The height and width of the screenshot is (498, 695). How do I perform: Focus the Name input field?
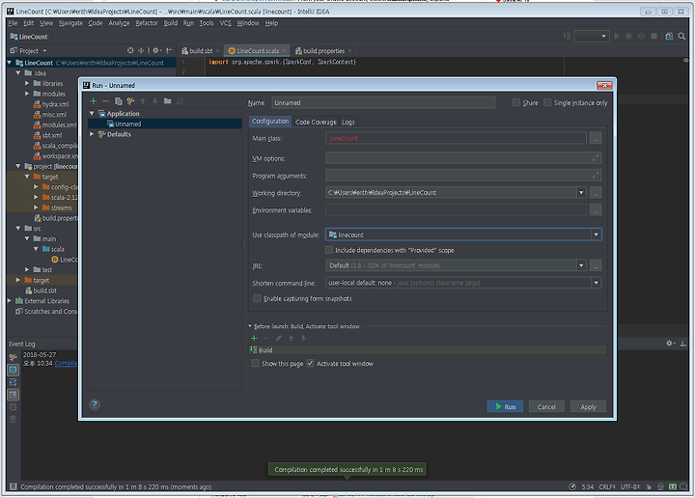(x=383, y=103)
